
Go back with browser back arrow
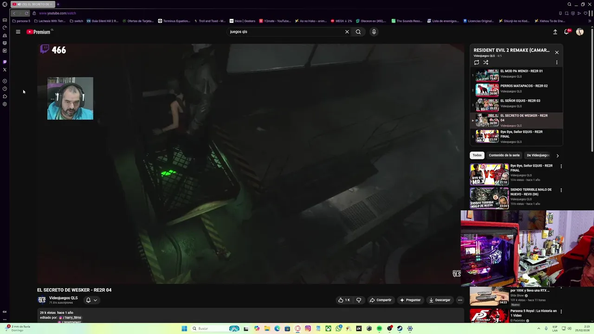click(14, 13)
